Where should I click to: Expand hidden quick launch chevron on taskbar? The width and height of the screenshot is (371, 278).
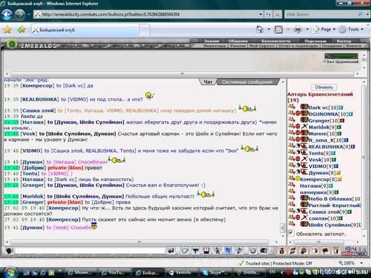(60, 271)
